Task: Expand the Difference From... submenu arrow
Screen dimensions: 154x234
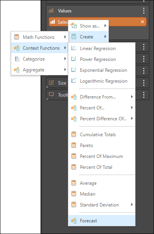Action: pyautogui.click(x=132, y=97)
